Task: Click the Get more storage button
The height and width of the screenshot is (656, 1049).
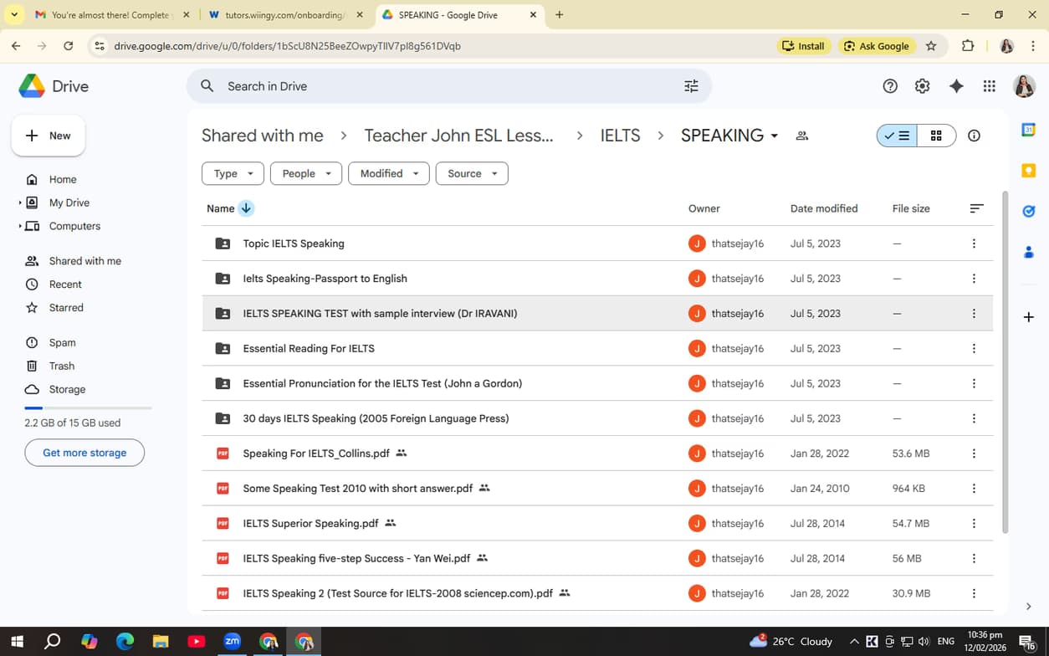Action: point(84,452)
